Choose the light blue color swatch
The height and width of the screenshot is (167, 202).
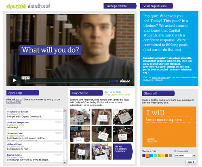pyautogui.click(x=151, y=156)
